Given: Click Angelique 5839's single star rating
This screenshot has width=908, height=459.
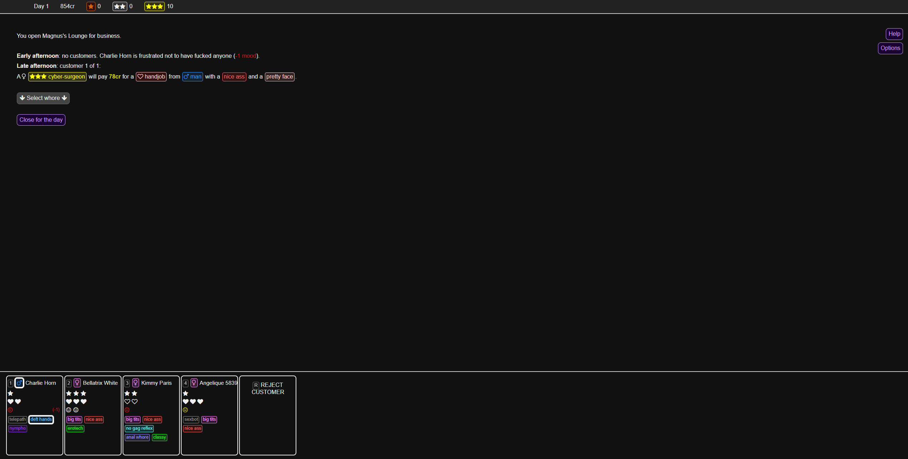Looking at the screenshot, I should pyautogui.click(x=186, y=393).
